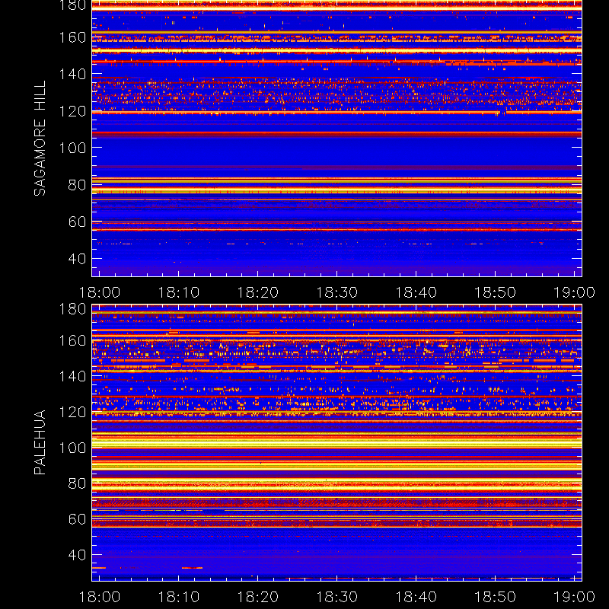Click the 100 tick label on the Sagamore Hill axis
The image size is (609, 609).
72,148
